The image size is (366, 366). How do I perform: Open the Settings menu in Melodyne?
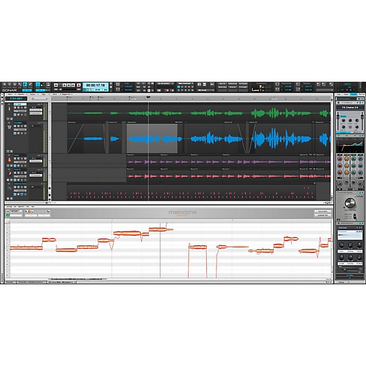point(9,207)
